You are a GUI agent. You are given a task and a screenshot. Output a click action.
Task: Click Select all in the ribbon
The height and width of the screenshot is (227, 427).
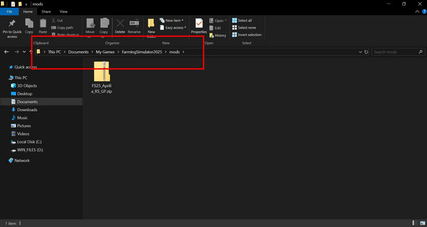click(x=245, y=21)
